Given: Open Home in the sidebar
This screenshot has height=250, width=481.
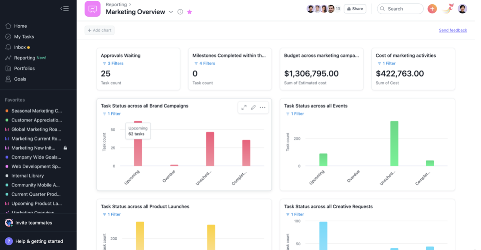Looking at the screenshot, I should (20, 26).
